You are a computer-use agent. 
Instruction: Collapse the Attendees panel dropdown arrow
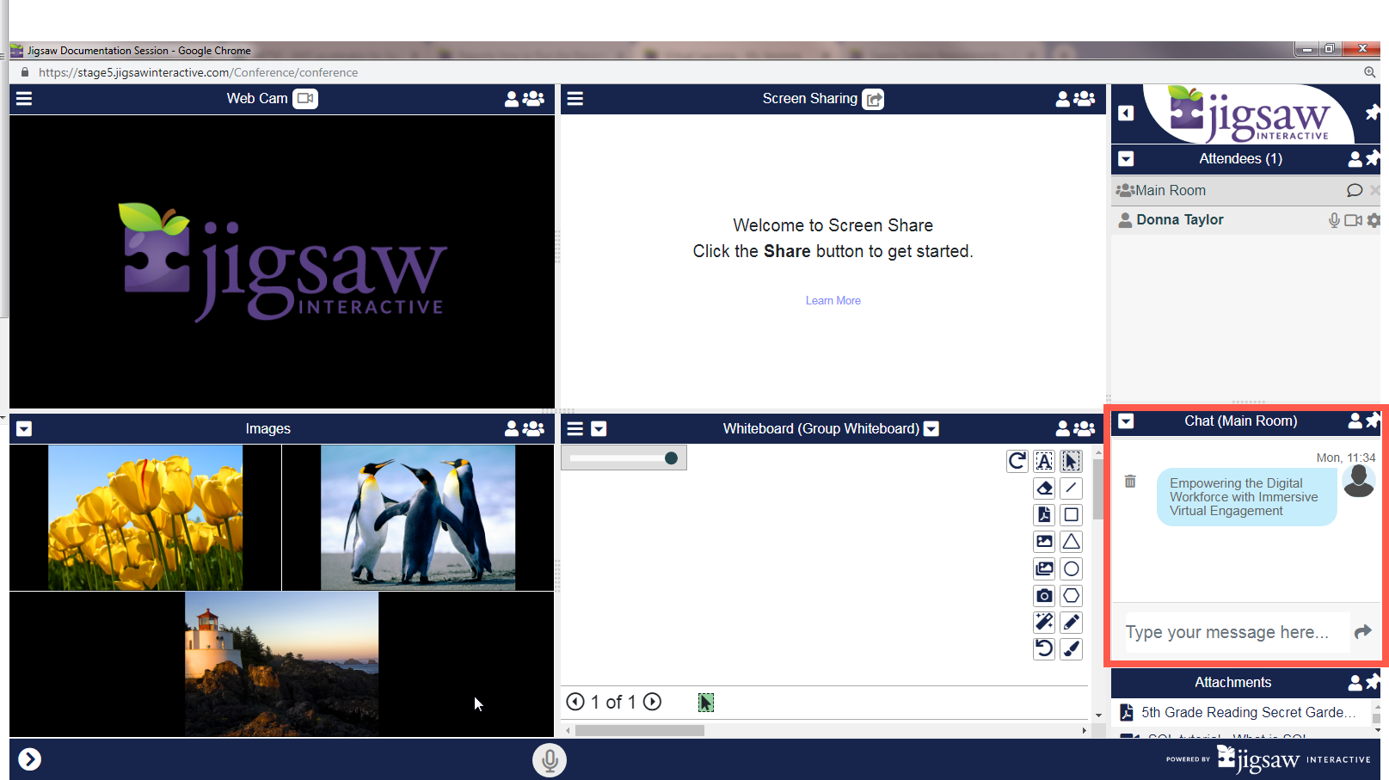pos(1126,159)
